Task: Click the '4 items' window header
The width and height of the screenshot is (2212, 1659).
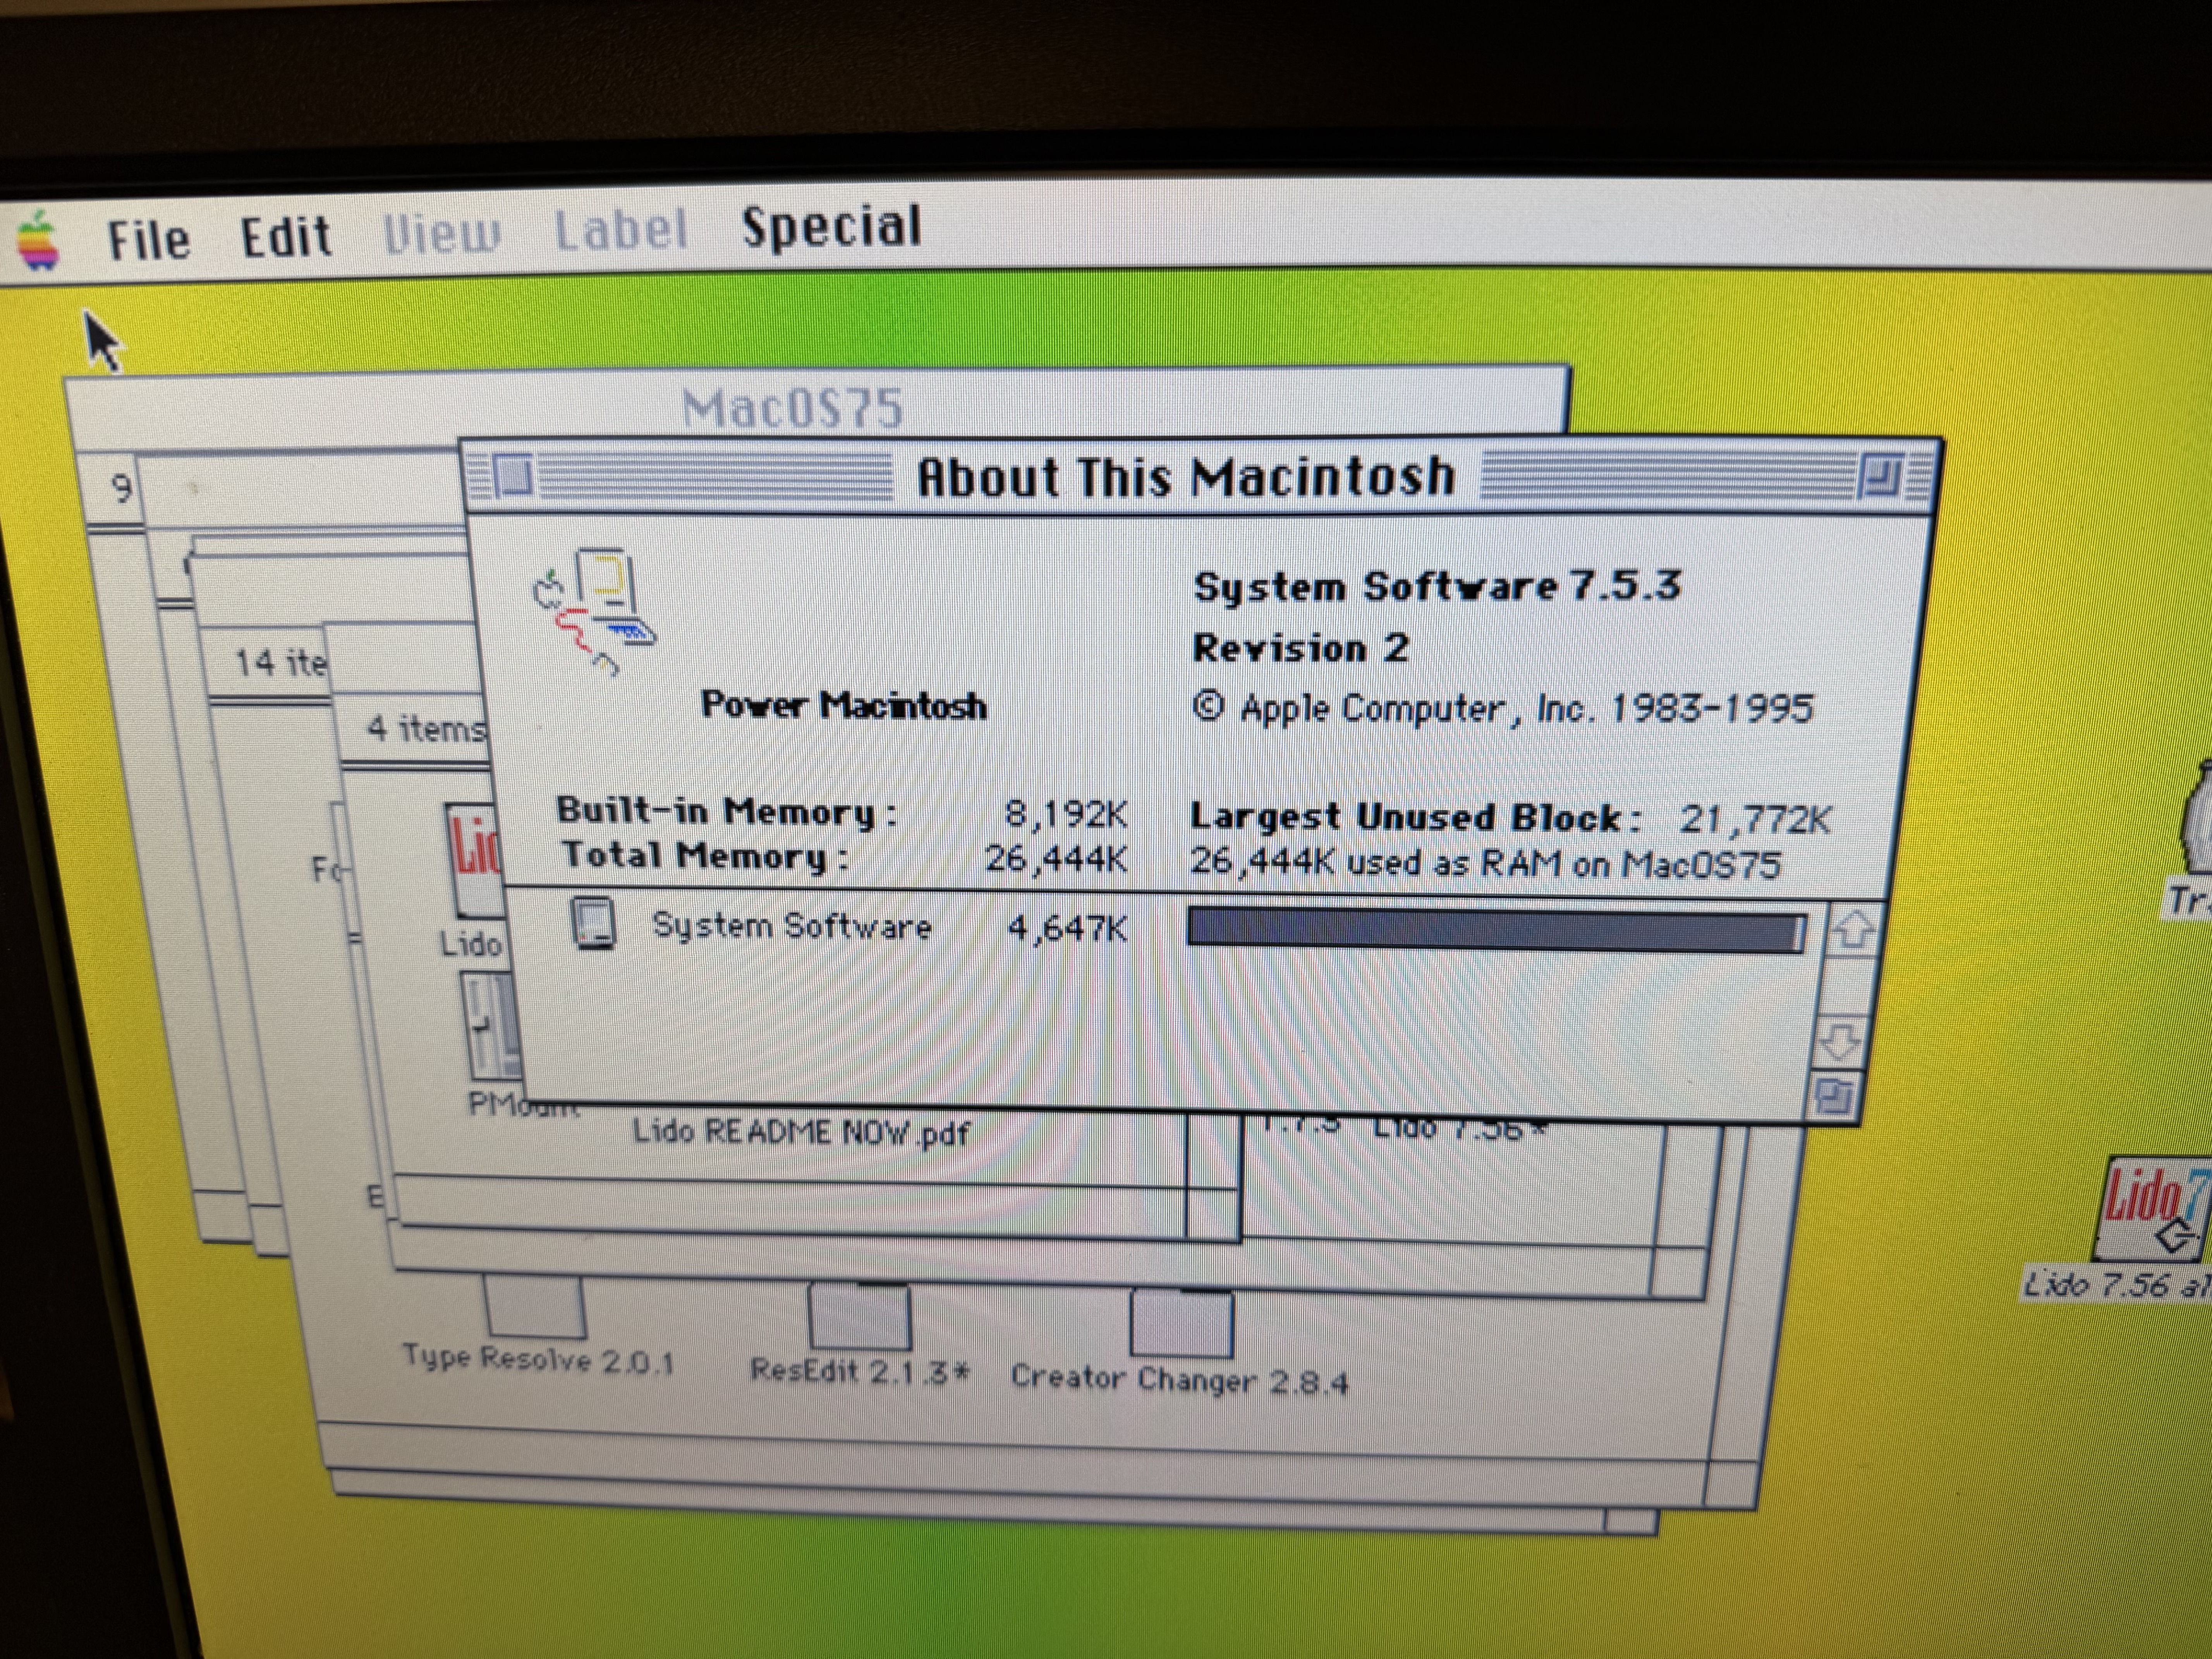Action: [x=427, y=728]
